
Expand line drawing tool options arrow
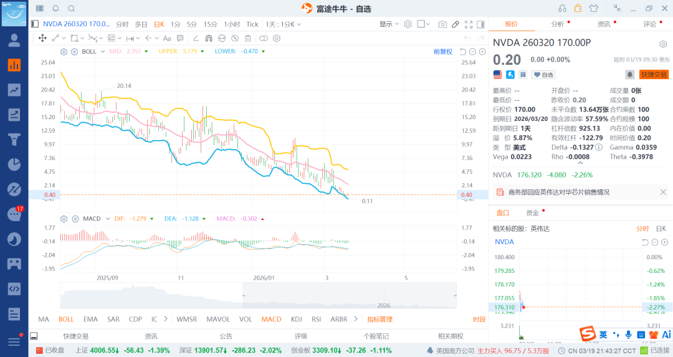(x=64, y=38)
